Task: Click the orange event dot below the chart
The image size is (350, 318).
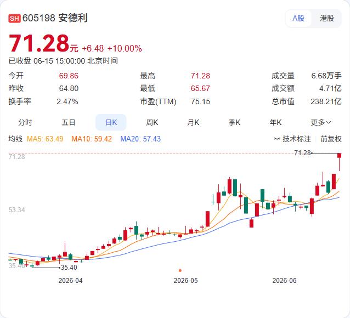Action: click(180, 270)
